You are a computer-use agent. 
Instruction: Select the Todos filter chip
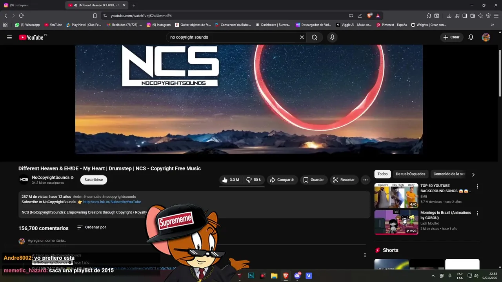[382, 174]
